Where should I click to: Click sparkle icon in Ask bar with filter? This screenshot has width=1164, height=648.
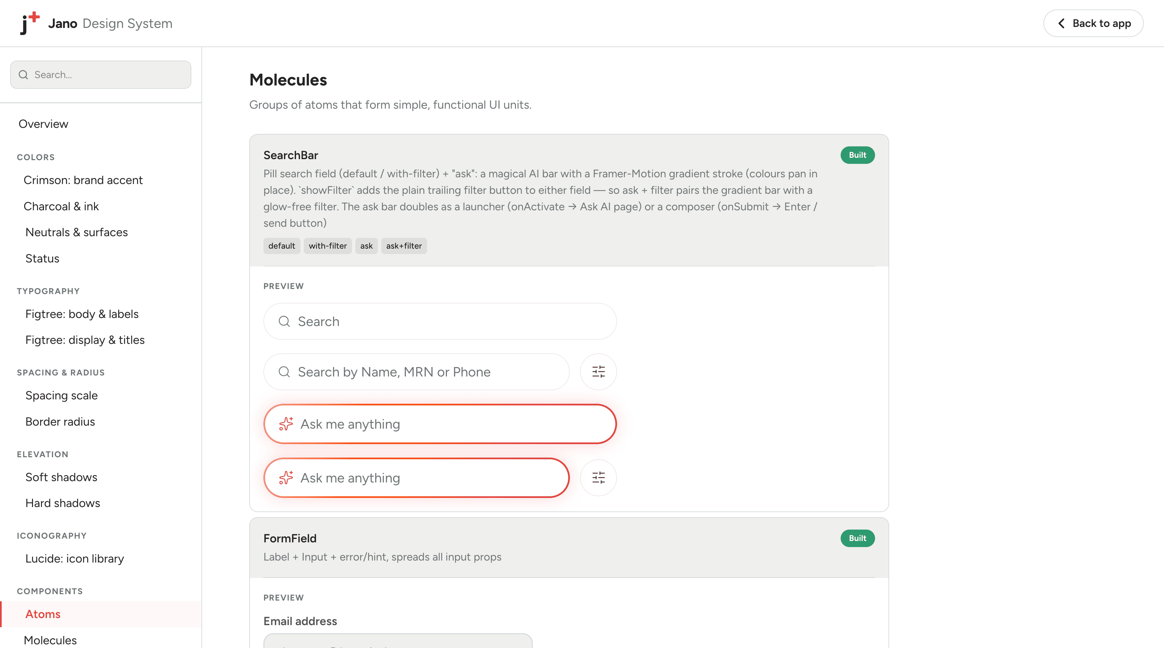tap(286, 477)
